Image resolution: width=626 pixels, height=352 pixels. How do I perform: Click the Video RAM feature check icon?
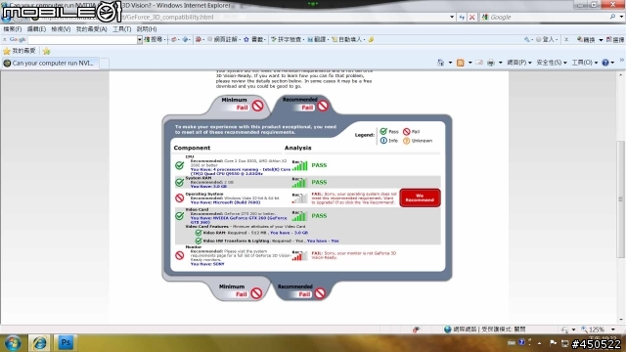(199, 233)
